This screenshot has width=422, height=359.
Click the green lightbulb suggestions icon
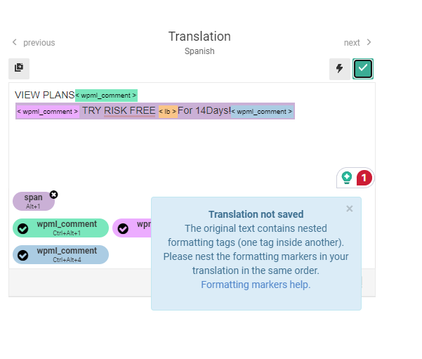click(x=347, y=178)
